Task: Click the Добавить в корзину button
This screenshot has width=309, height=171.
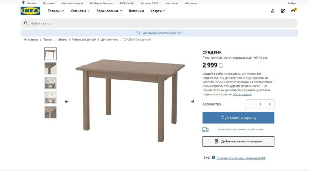Action: pos(238,118)
